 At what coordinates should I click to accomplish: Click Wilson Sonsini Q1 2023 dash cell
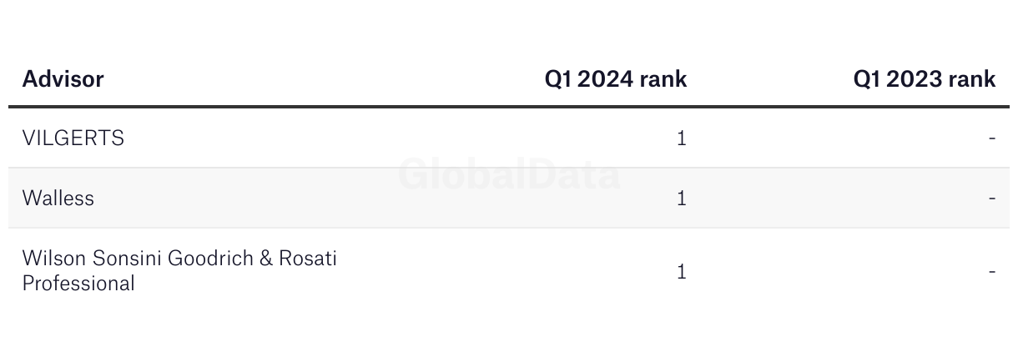tap(992, 272)
